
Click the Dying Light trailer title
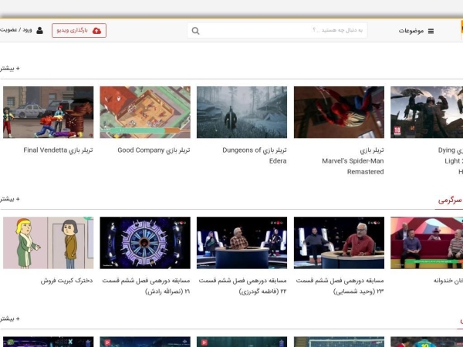pyautogui.click(x=451, y=161)
